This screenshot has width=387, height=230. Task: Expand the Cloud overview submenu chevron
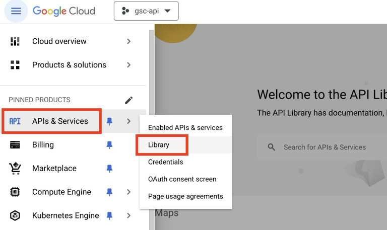pos(128,41)
